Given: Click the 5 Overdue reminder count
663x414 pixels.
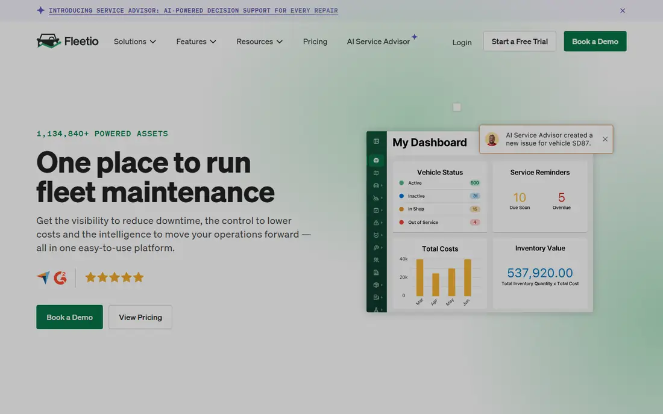Looking at the screenshot, I should [562, 197].
